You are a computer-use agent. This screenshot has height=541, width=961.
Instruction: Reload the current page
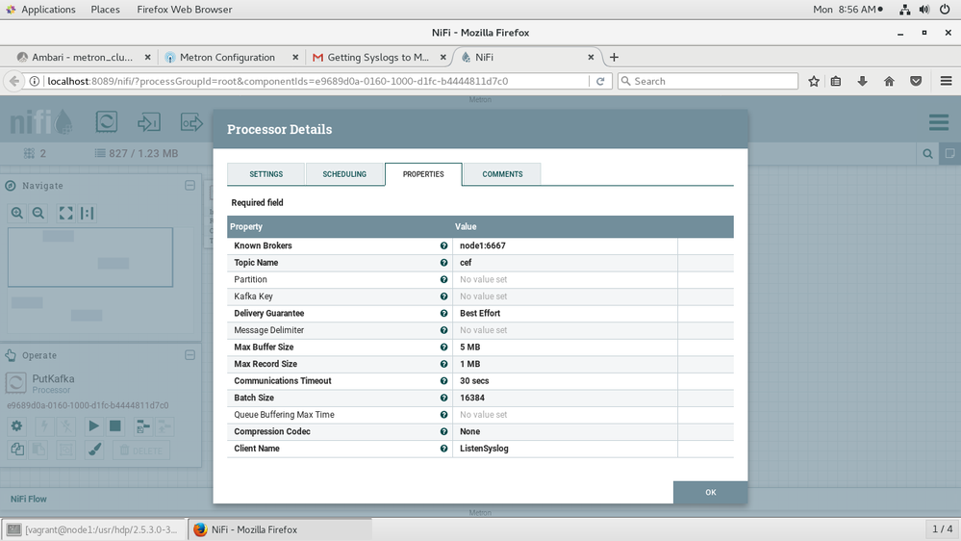click(x=600, y=81)
